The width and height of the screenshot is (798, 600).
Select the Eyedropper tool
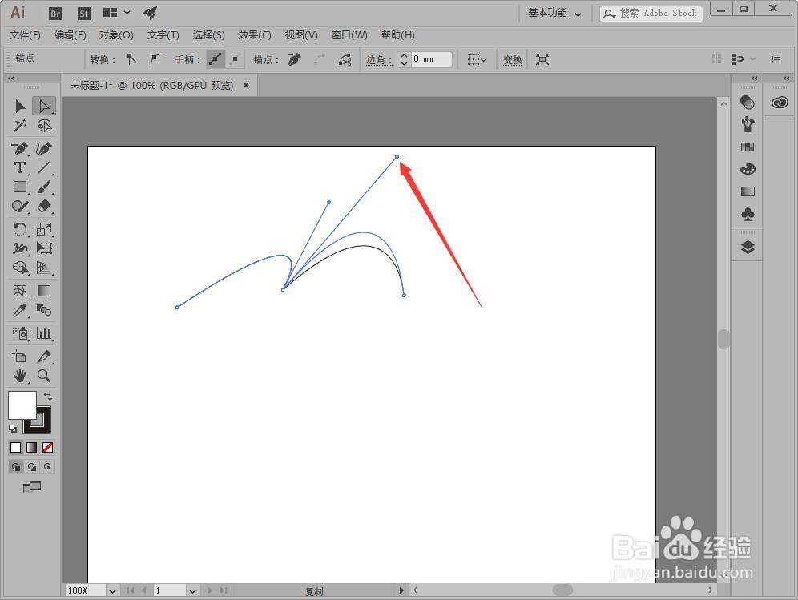point(20,310)
